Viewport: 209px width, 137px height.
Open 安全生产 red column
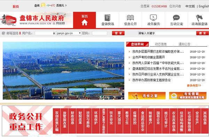(x=197, y=121)
